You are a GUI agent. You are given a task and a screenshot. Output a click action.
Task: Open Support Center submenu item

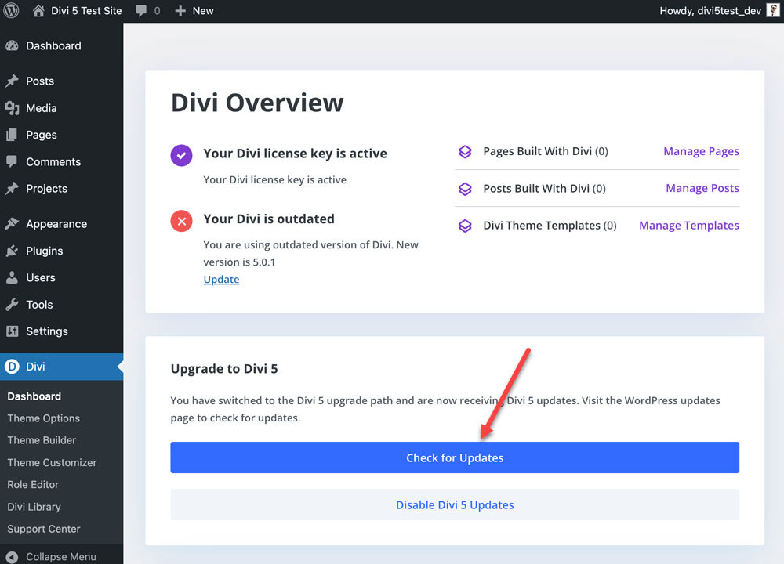43,529
